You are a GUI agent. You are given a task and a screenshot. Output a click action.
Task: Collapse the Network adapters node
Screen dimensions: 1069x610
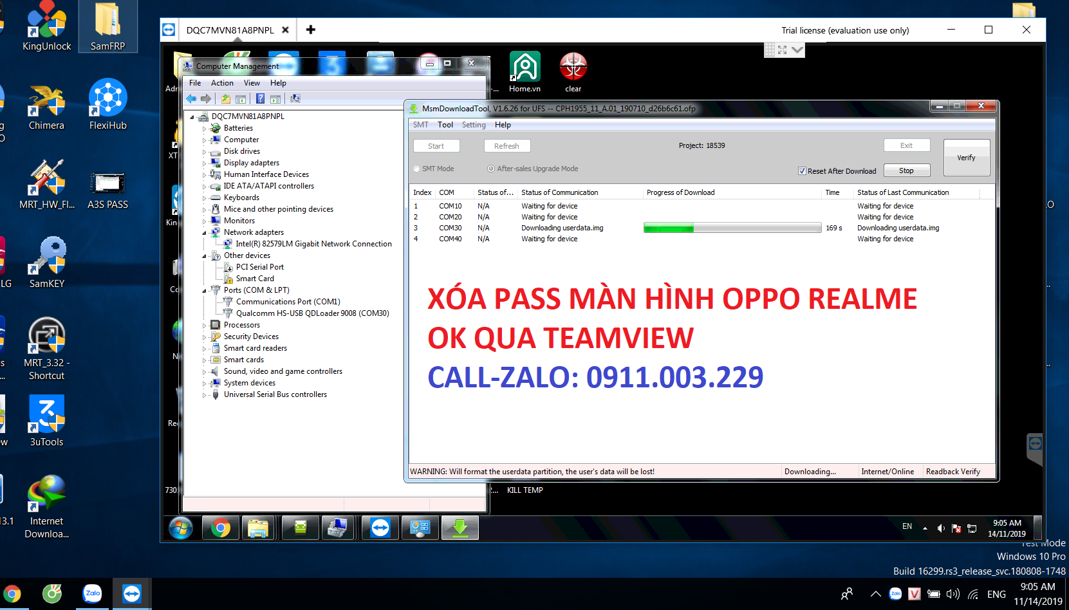(205, 232)
